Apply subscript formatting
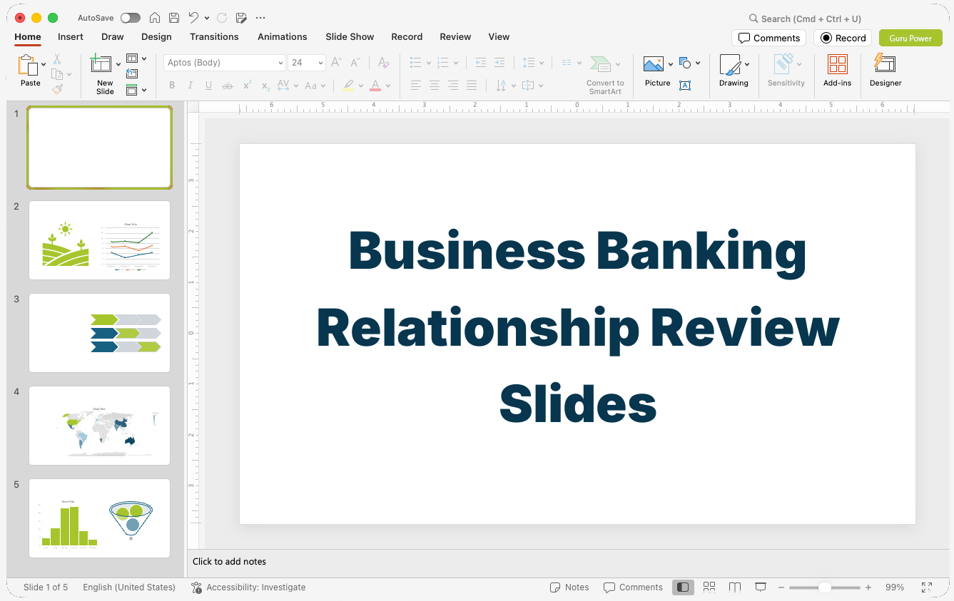 (265, 86)
